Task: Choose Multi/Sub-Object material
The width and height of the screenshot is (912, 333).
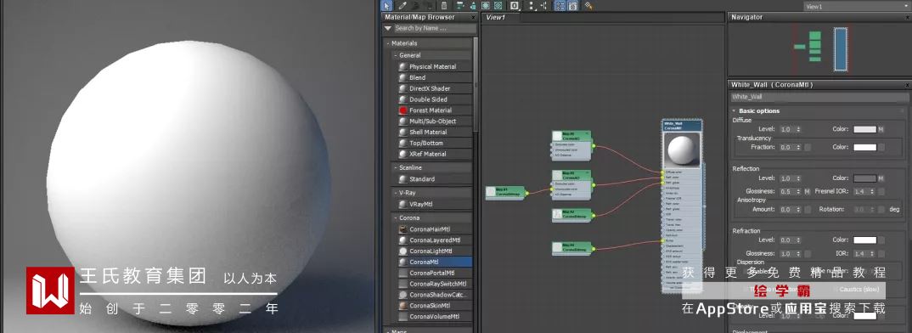Action: [x=432, y=121]
